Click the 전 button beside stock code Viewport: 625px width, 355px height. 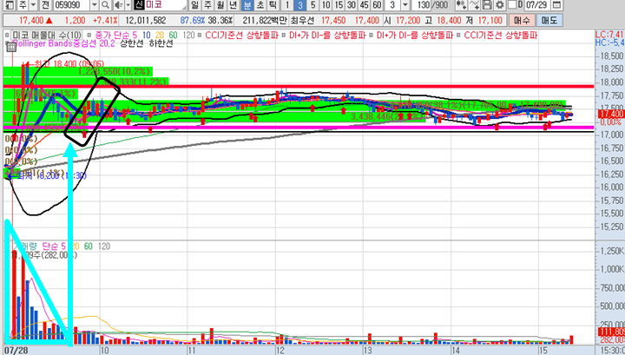[45, 5]
